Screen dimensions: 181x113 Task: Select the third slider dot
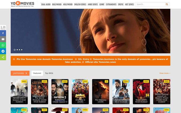pyautogui.click(x=20, y=50)
